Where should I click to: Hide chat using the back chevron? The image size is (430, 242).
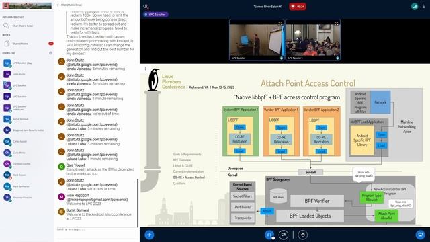[58, 5]
